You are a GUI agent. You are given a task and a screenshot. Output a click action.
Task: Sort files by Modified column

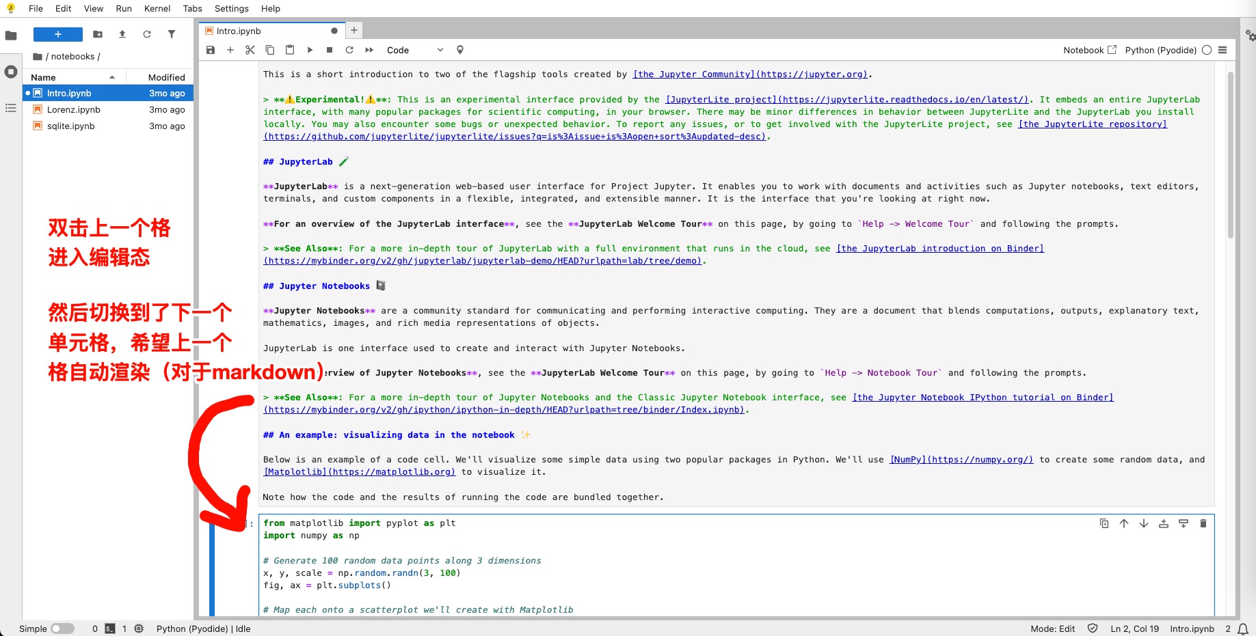tap(161, 77)
